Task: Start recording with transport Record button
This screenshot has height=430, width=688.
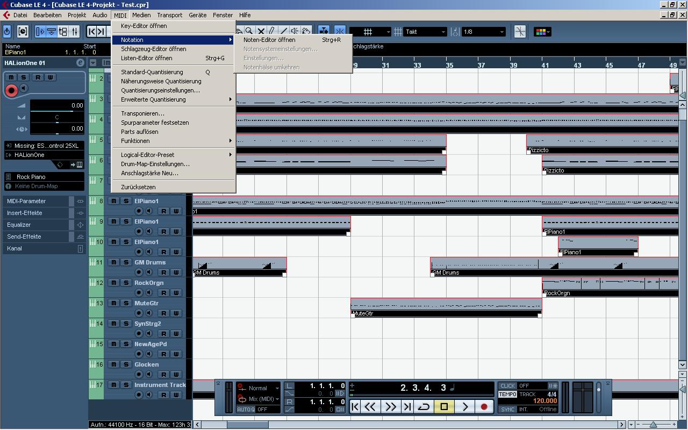Action: tap(484, 407)
